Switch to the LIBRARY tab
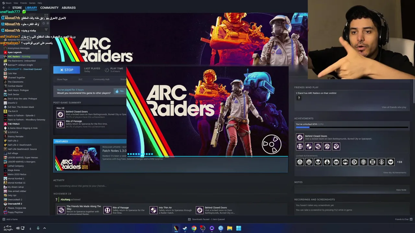The width and height of the screenshot is (415, 233). click(x=31, y=8)
